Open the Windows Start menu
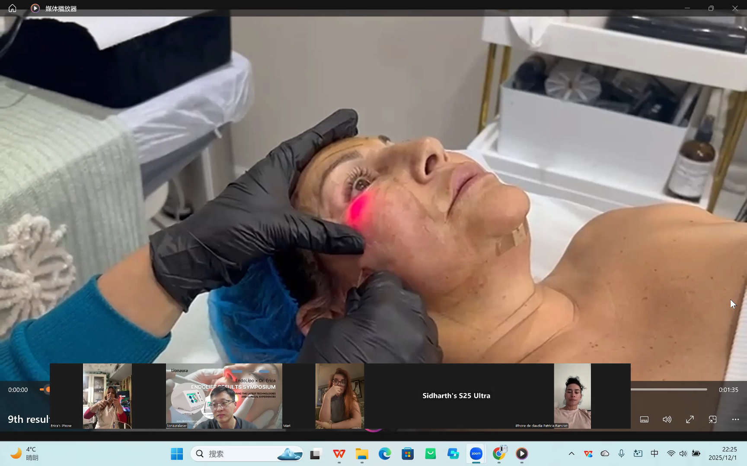 pos(176,453)
